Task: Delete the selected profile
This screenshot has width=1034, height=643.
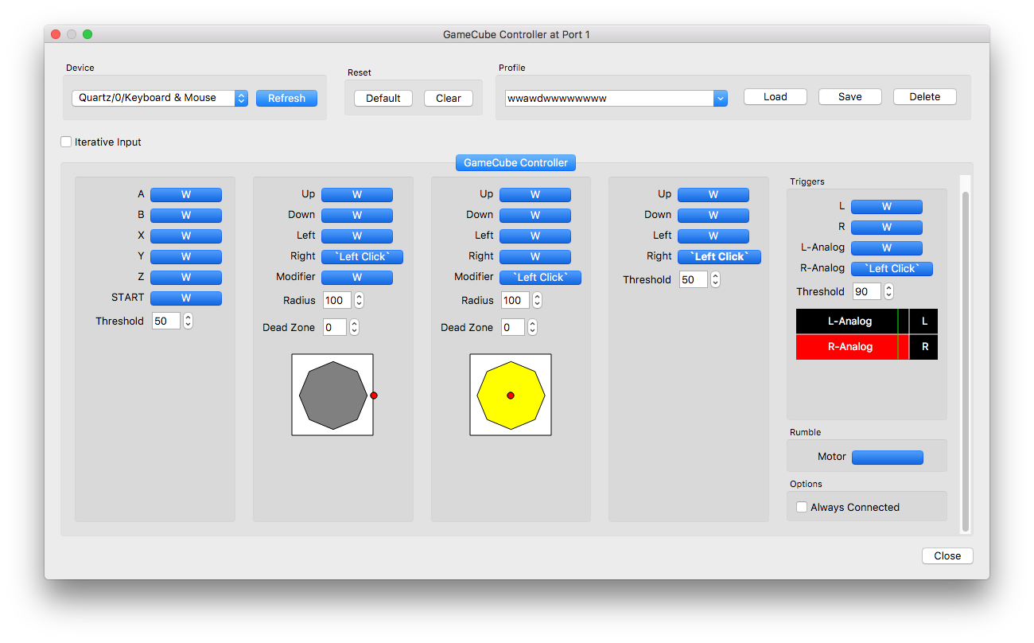Action: (x=925, y=96)
